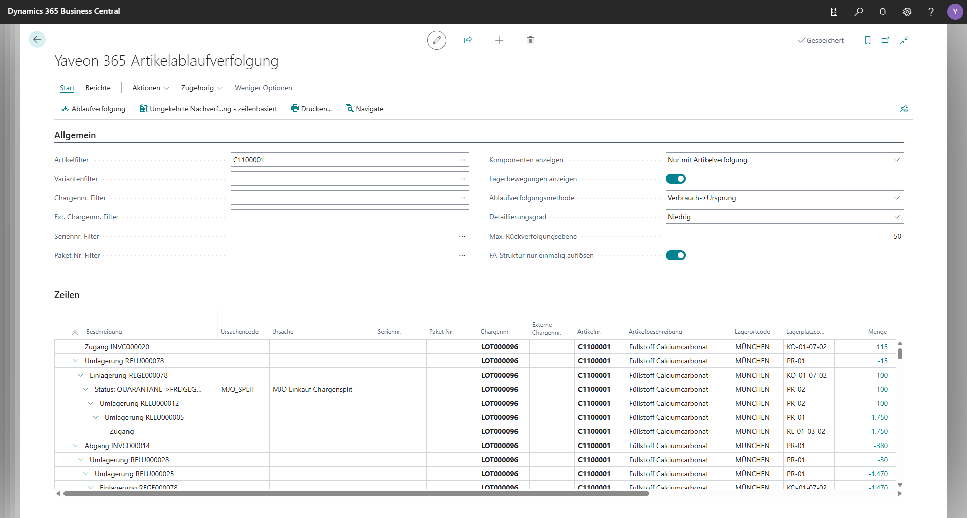This screenshot has width=967, height=518.
Task: Delete the record using the trash icon
Action: [530, 40]
